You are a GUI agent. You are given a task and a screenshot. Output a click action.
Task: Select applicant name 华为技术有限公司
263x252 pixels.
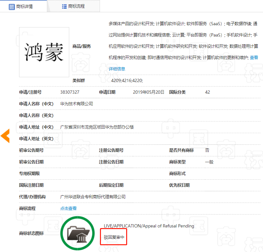click(x=76, y=104)
